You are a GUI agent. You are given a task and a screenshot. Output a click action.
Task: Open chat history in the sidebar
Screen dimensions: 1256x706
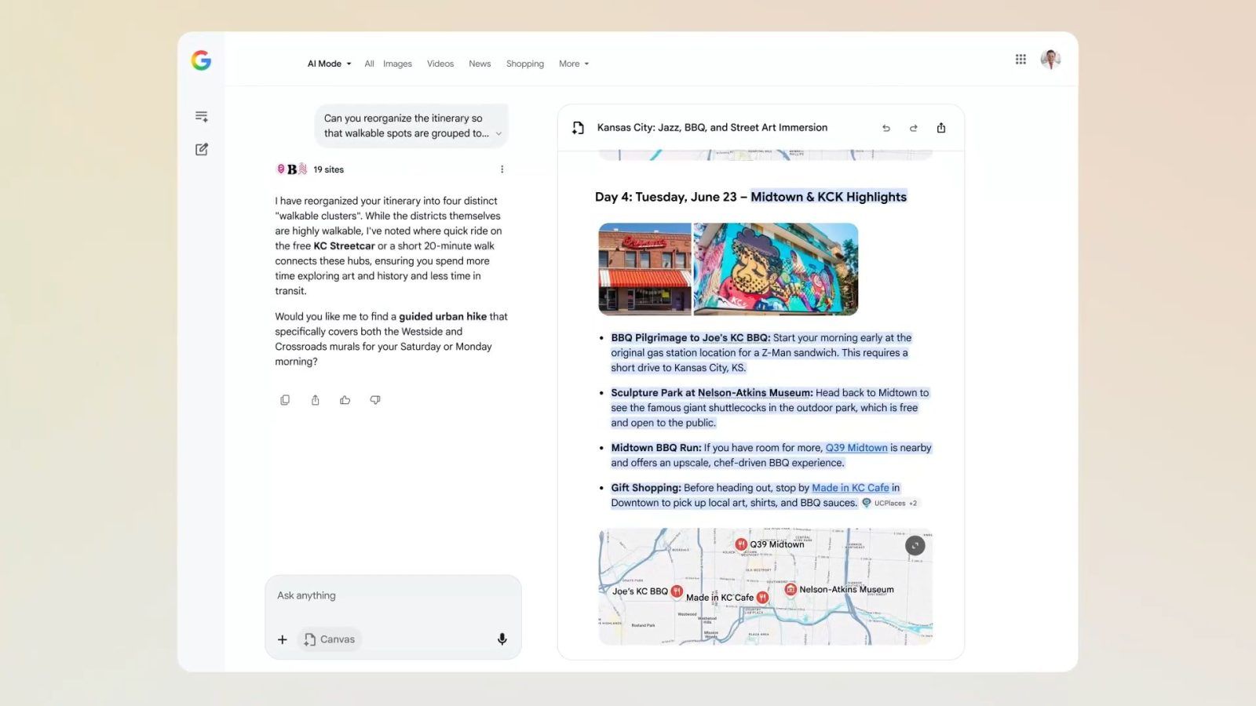point(201,115)
